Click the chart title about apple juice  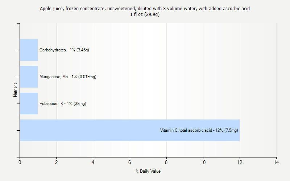click(x=145, y=8)
